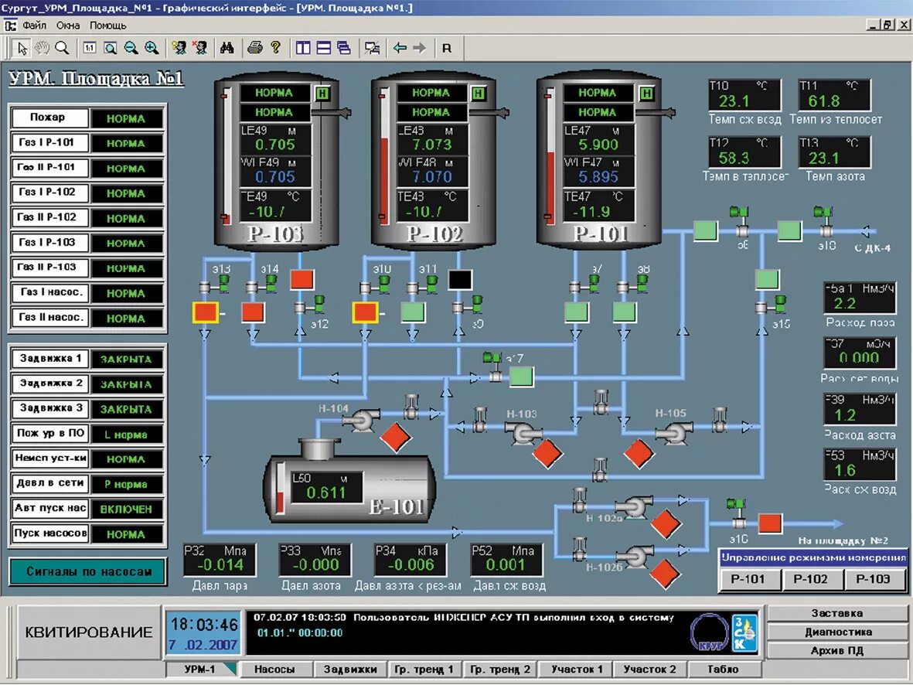
Task: Click the green H indicator on Р-103
Action: [322, 94]
